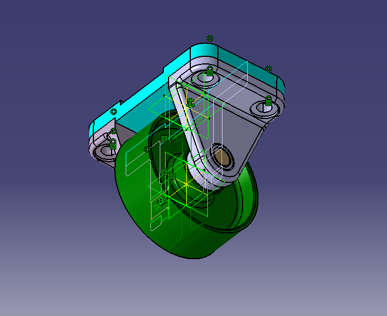Select the right countersunk bolt hole on the base
The width and height of the screenshot is (387, 316).
(x=264, y=108)
